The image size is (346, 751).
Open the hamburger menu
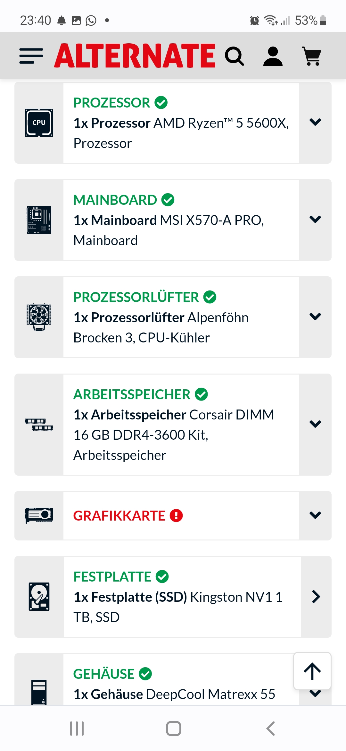pos(31,56)
